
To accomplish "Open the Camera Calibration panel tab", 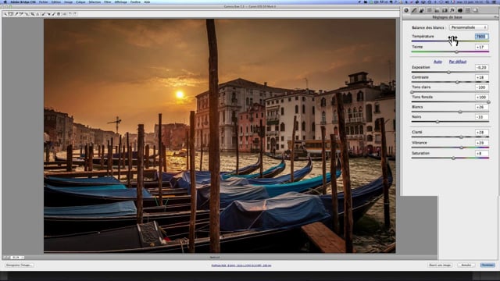I will pos(460,10).
